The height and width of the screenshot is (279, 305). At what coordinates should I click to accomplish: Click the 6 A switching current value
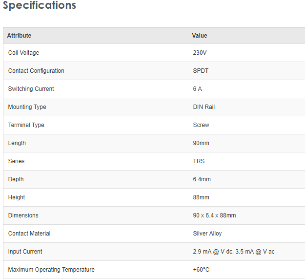click(197, 89)
